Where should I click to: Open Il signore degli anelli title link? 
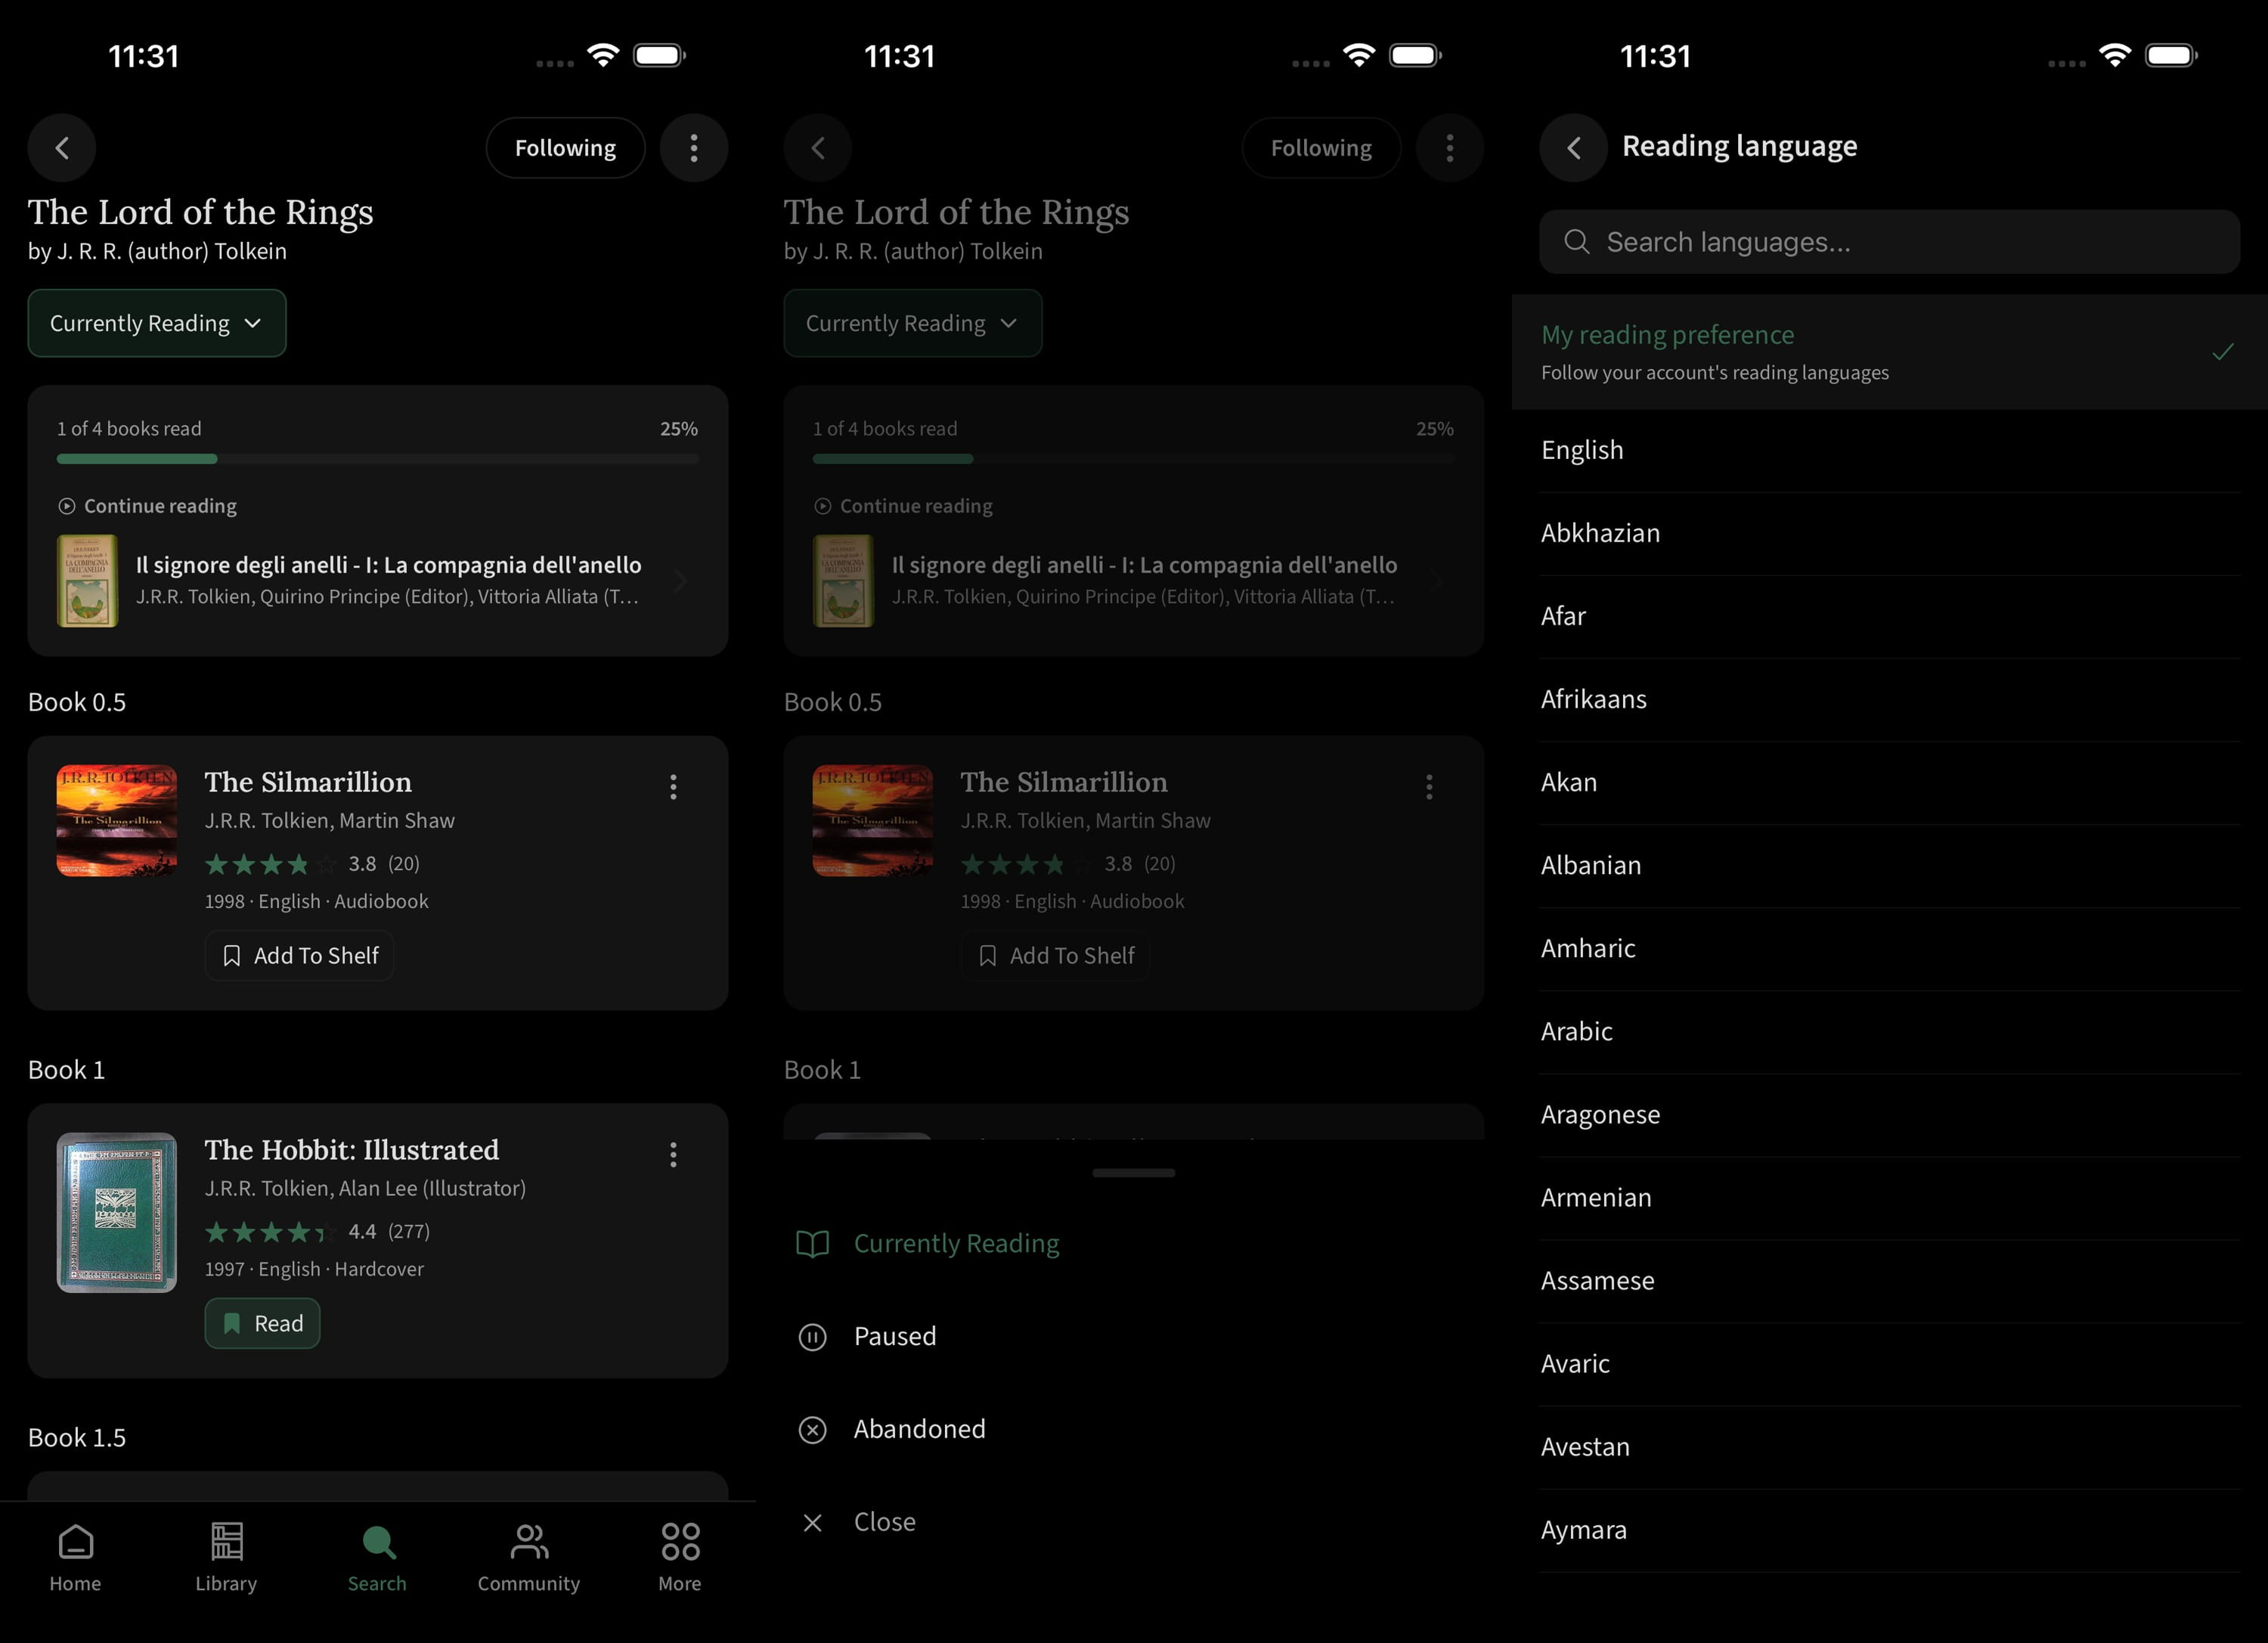pyautogui.click(x=389, y=565)
